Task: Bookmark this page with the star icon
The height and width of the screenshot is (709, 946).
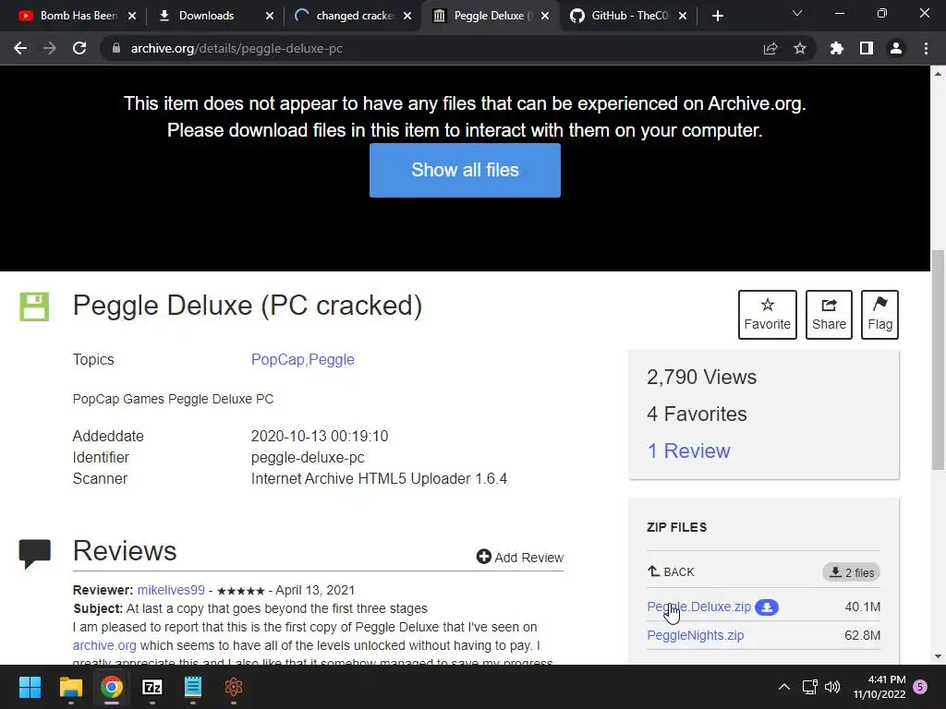Action: click(800, 48)
